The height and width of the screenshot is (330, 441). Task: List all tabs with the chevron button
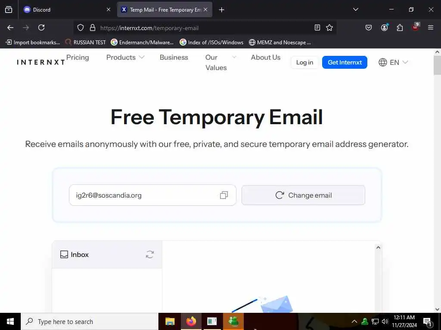point(355,9)
